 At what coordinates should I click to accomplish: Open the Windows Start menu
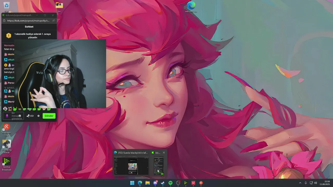pos(132,183)
